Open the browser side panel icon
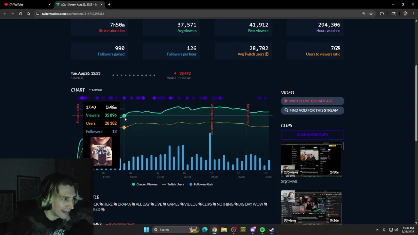The width and height of the screenshot is (418, 235). point(394,14)
